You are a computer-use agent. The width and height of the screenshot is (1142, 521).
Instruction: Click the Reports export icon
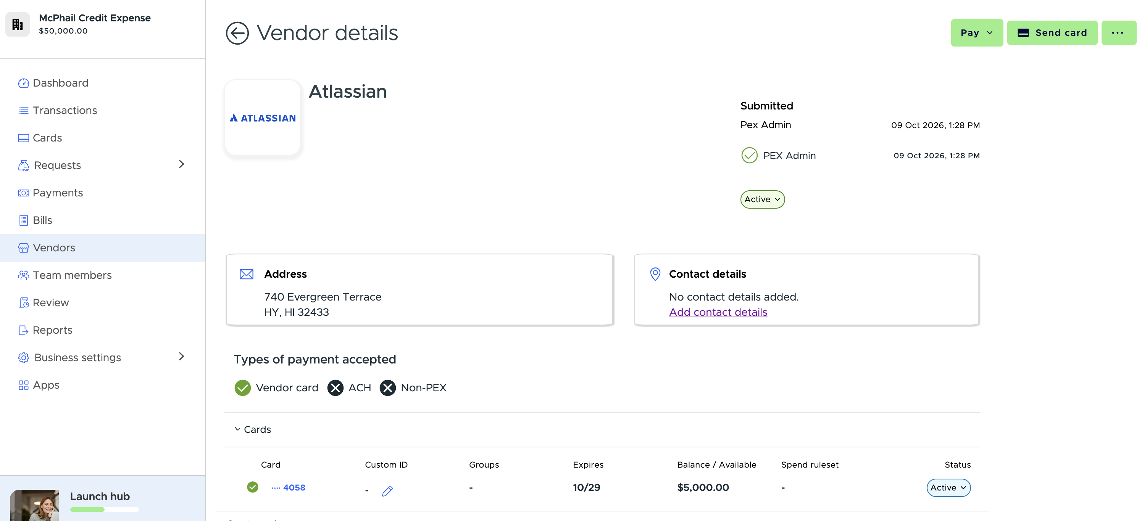pos(24,330)
